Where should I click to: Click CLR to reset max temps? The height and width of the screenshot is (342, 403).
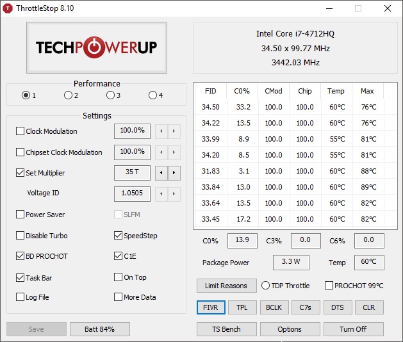369,307
